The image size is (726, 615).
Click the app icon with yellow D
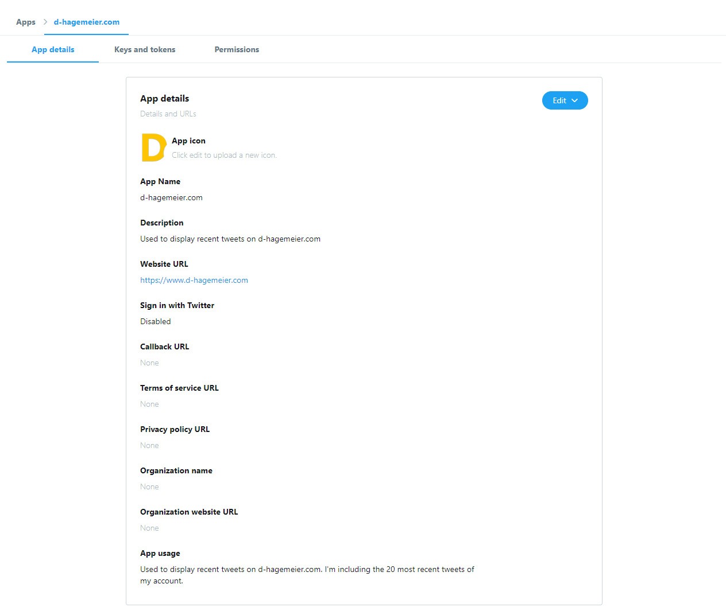153,148
